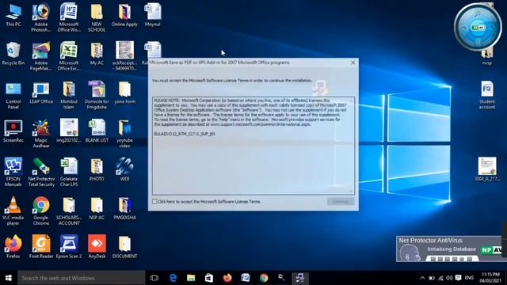Select the youtube video folder
The height and width of the screenshot is (285, 507).
[x=124, y=134]
